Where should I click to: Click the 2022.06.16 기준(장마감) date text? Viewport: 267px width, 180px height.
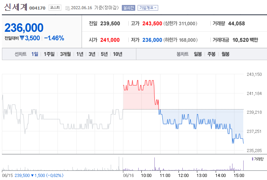(x=95, y=8)
